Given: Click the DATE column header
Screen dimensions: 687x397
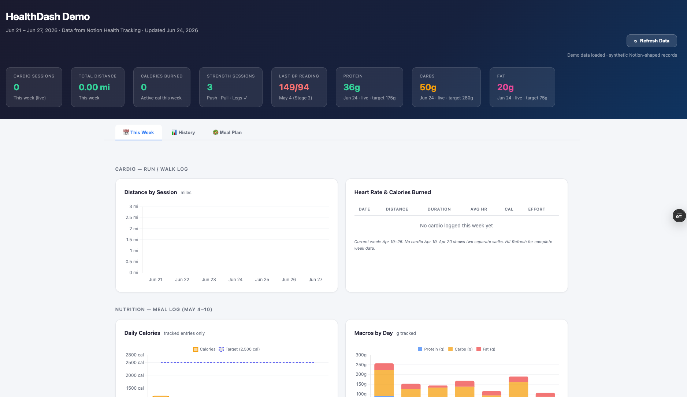Looking at the screenshot, I should pos(364,209).
